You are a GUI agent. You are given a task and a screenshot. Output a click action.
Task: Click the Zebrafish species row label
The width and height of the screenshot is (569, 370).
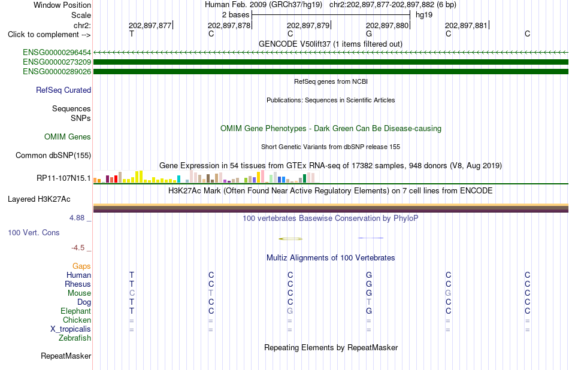75,338
